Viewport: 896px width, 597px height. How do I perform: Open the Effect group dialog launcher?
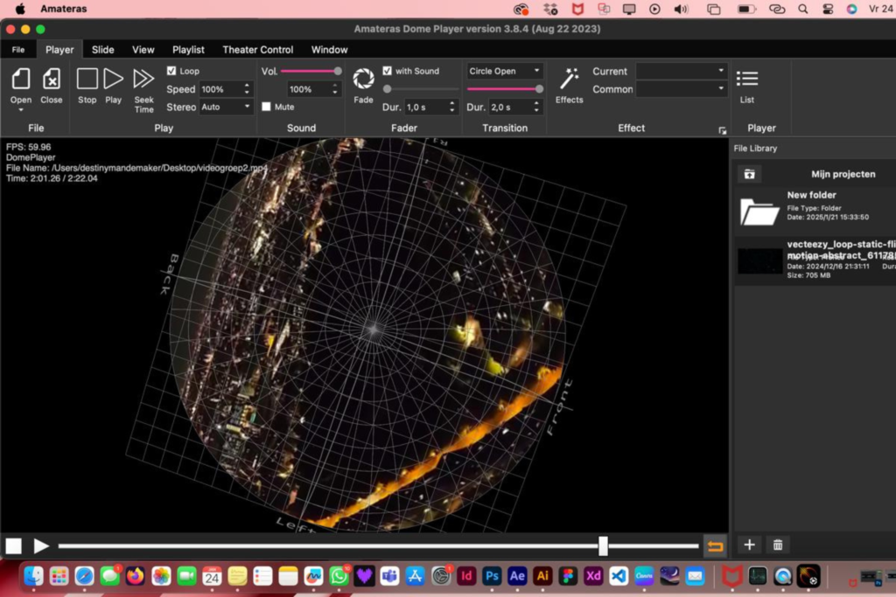(722, 131)
